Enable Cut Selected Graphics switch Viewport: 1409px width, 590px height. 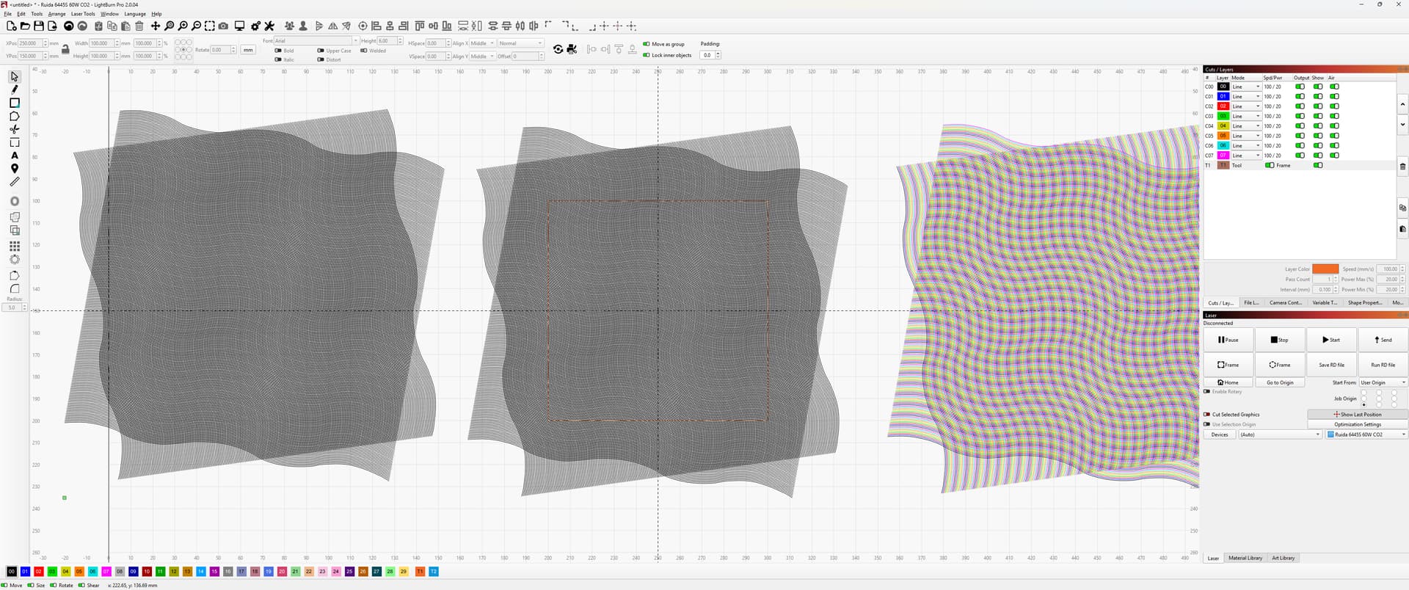[1207, 415]
